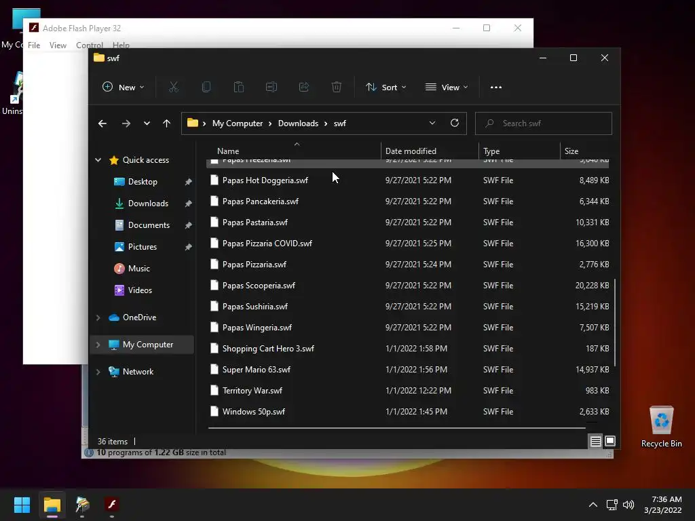This screenshot has width=695, height=521.
Task: Click the Rename icon in toolbar
Action: [271, 87]
